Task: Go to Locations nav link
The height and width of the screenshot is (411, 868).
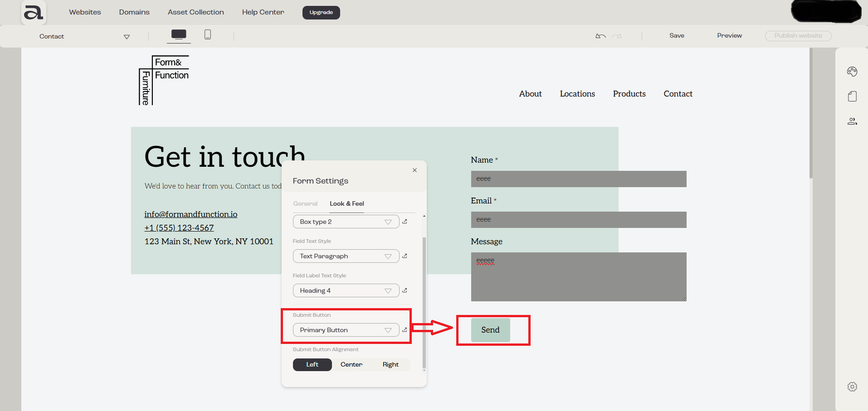Action: (x=577, y=94)
